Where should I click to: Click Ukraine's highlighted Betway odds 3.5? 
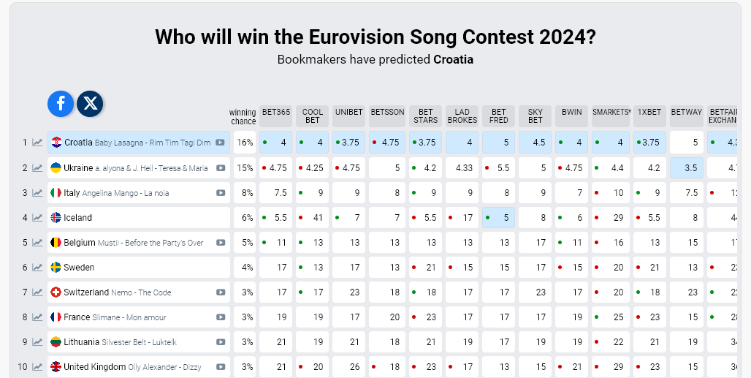click(x=686, y=168)
